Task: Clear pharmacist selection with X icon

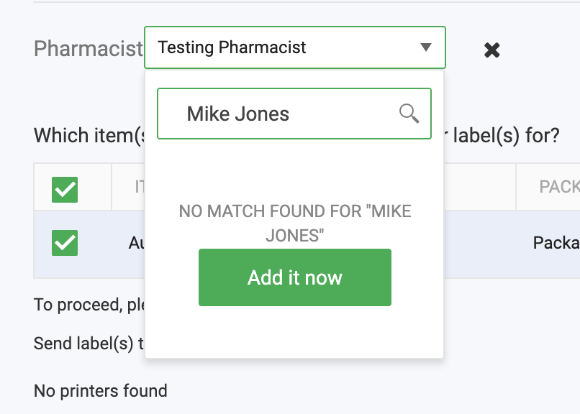Action: coord(491,50)
